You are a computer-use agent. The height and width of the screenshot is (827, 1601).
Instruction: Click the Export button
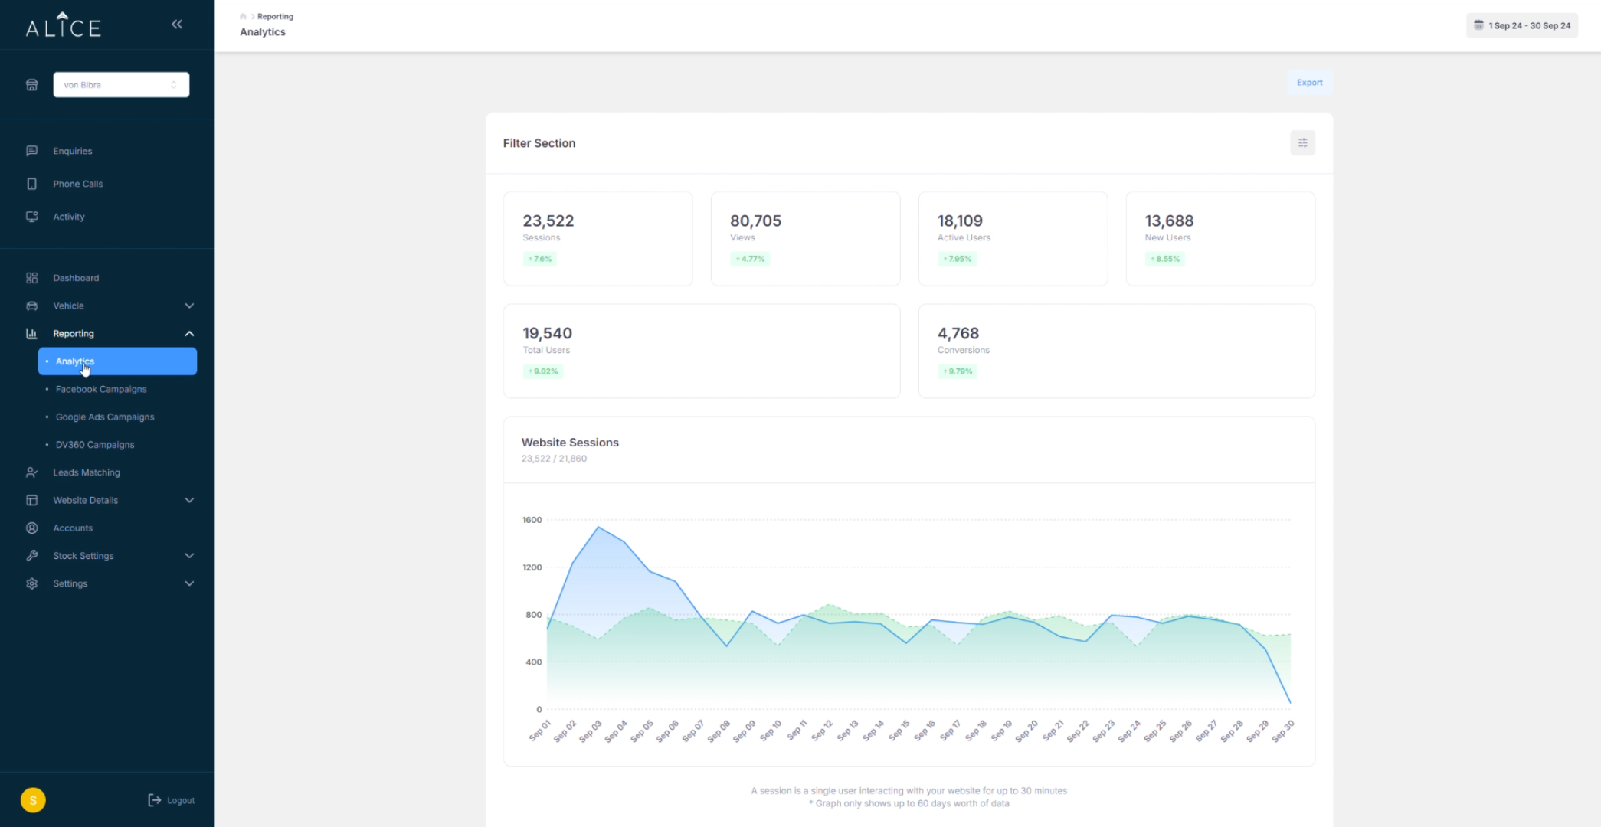click(1309, 83)
